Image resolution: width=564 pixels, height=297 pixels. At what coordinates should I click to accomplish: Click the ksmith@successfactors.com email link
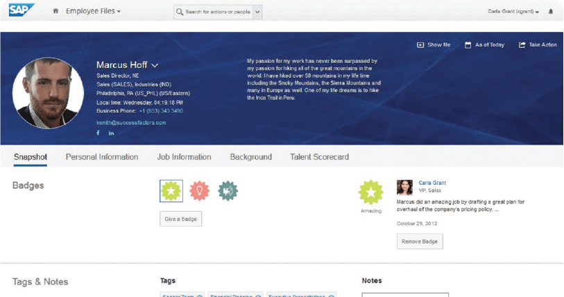tap(131, 123)
